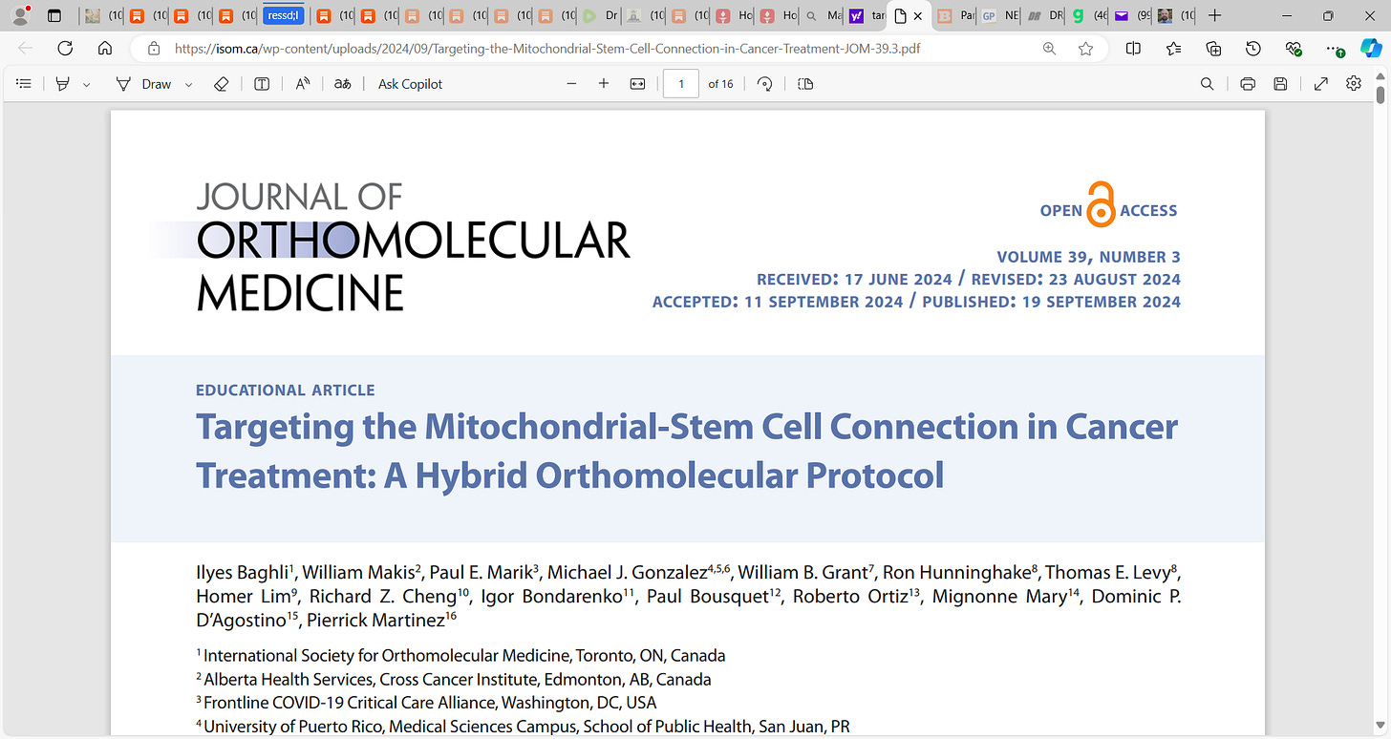Image resolution: width=1391 pixels, height=739 pixels.
Task: Click 'Alberta Health Services' affiliation line
Action: click(454, 680)
